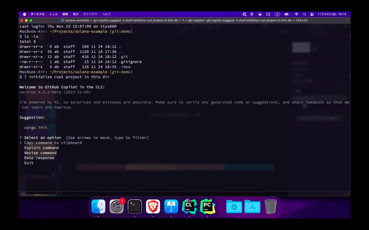Screen dimensions: 369x230
Task: Open Spotlight search in menu bar
Action: [304, 14]
